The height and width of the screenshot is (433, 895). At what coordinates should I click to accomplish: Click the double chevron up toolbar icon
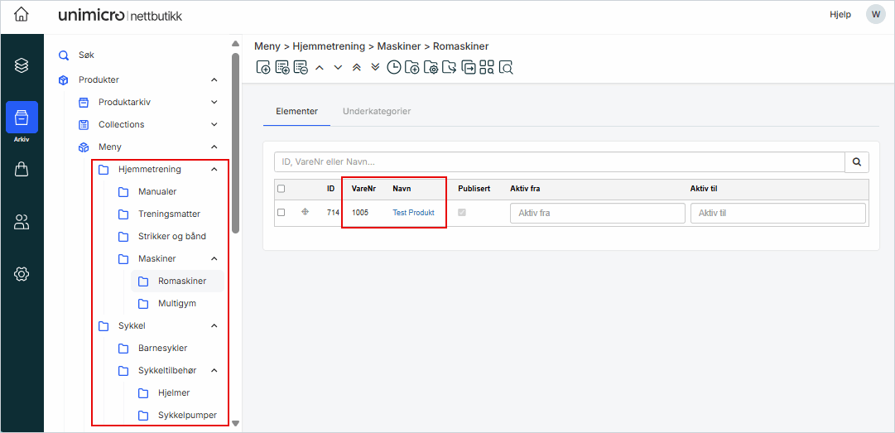357,68
